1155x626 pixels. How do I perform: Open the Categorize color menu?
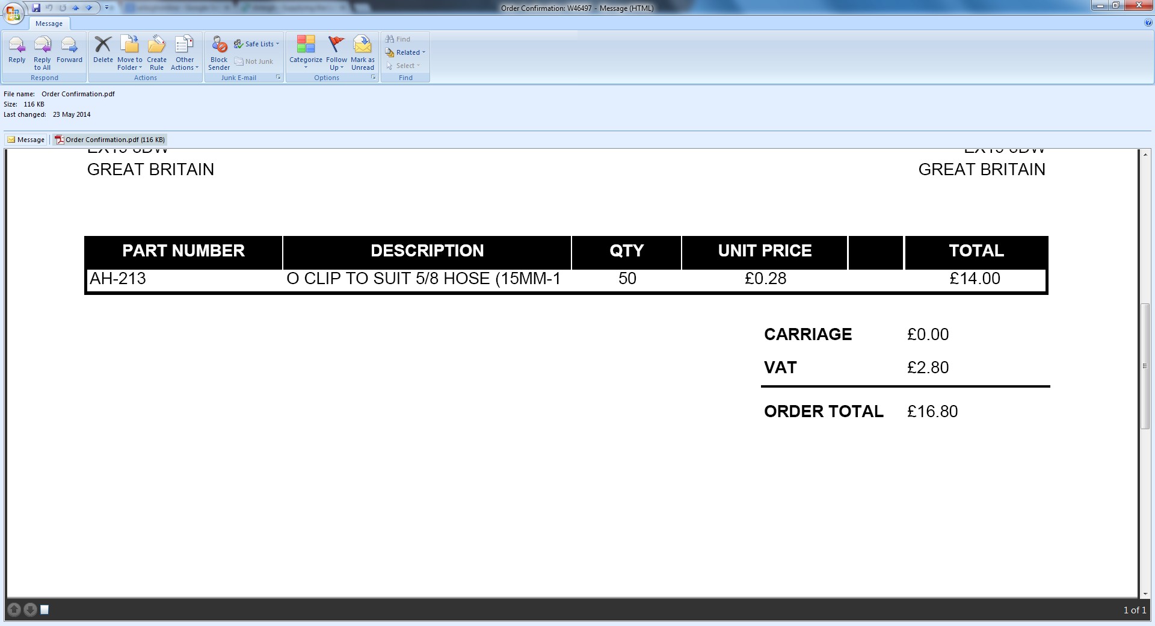pos(306,53)
